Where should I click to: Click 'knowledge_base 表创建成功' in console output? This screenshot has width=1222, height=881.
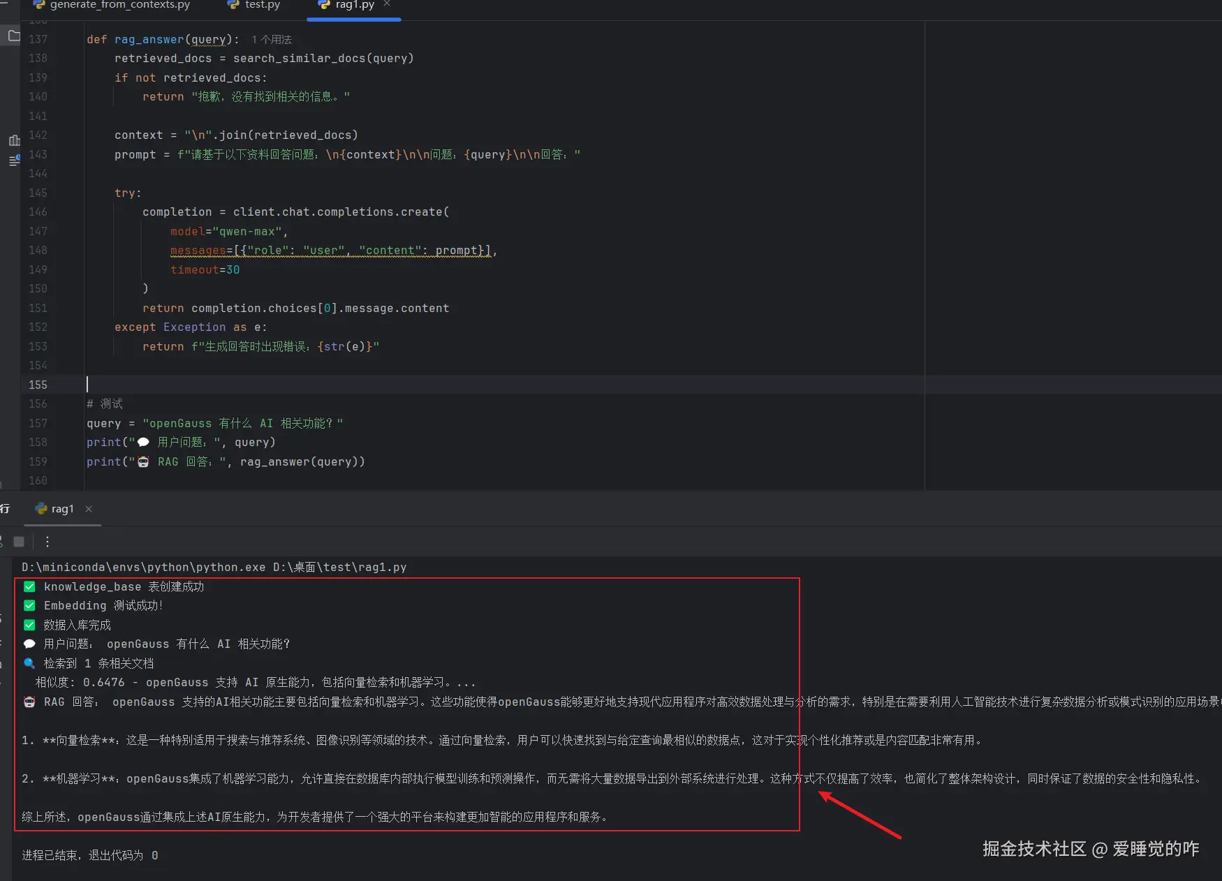pyautogui.click(x=124, y=587)
